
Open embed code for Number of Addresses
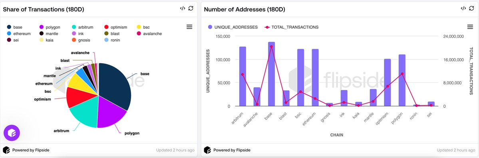(463, 8)
